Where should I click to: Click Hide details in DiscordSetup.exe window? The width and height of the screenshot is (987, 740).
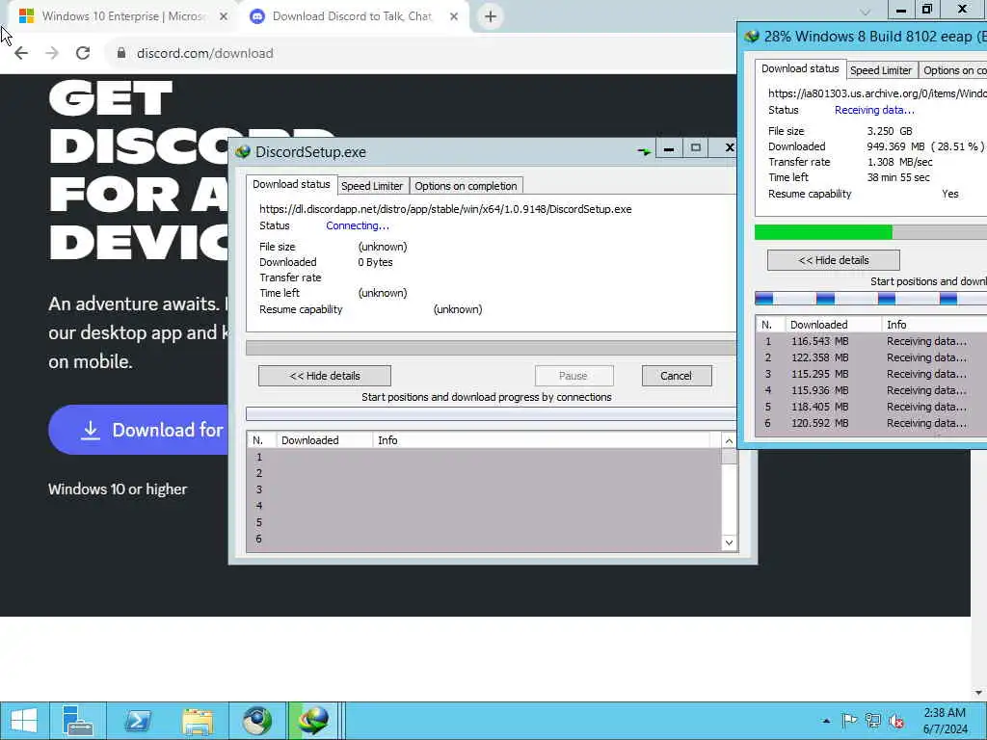[x=325, y=376]
